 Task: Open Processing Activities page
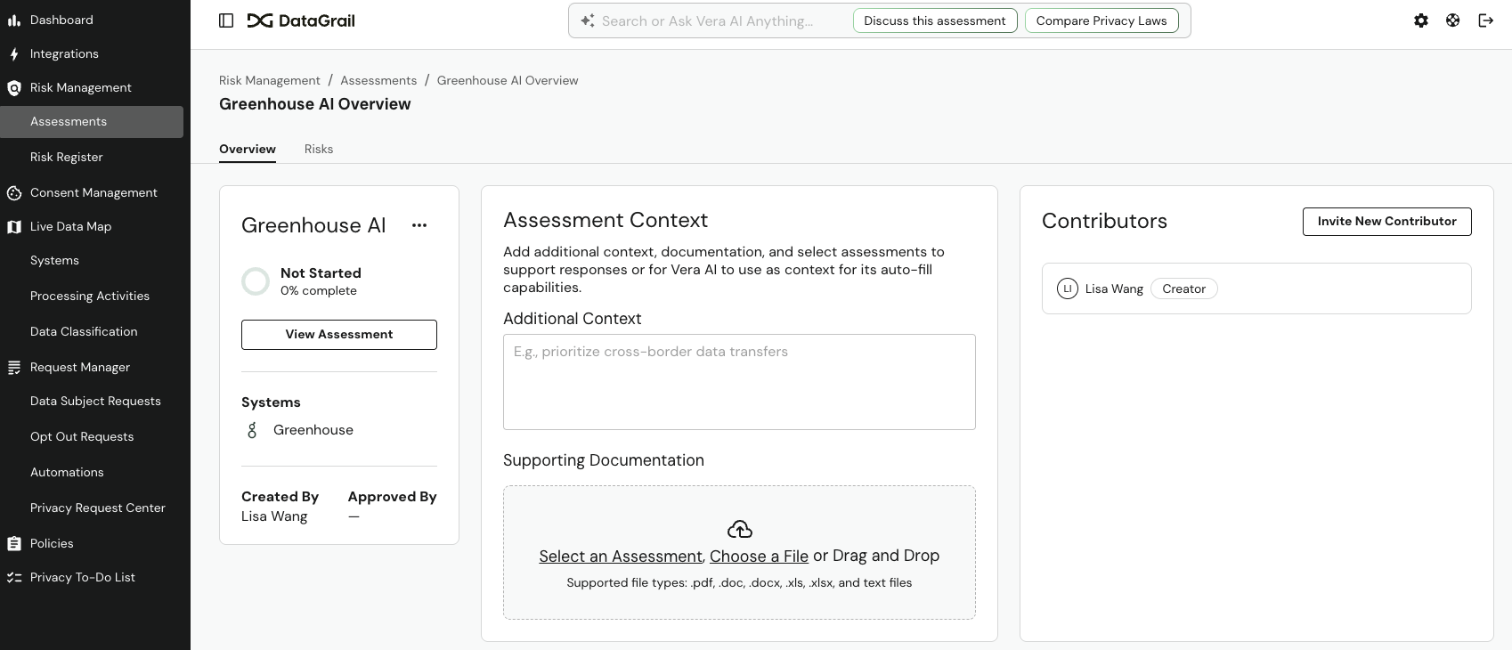tap(90, 296)
